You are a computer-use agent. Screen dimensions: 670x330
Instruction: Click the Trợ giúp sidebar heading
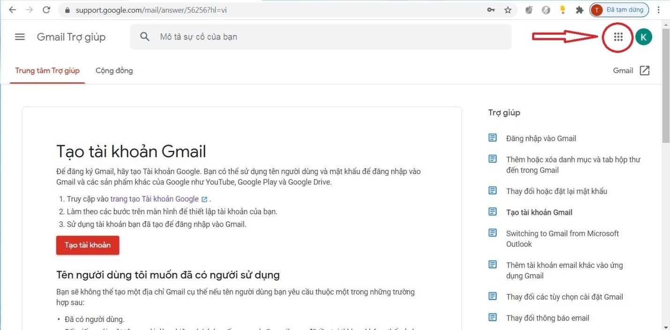504,112
